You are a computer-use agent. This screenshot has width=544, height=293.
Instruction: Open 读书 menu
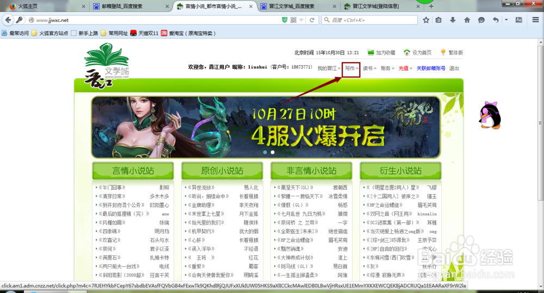tap(369, 68)
